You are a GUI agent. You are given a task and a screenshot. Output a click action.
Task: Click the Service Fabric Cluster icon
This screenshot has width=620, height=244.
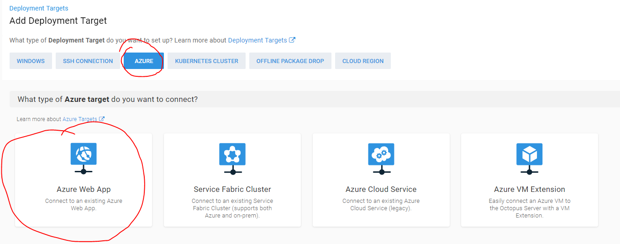(x=232, y=154)
